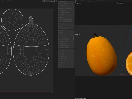This screenshot has width=132, height=99.
Task: Open the viewport Cameras menu
Action: pos(83,1)
